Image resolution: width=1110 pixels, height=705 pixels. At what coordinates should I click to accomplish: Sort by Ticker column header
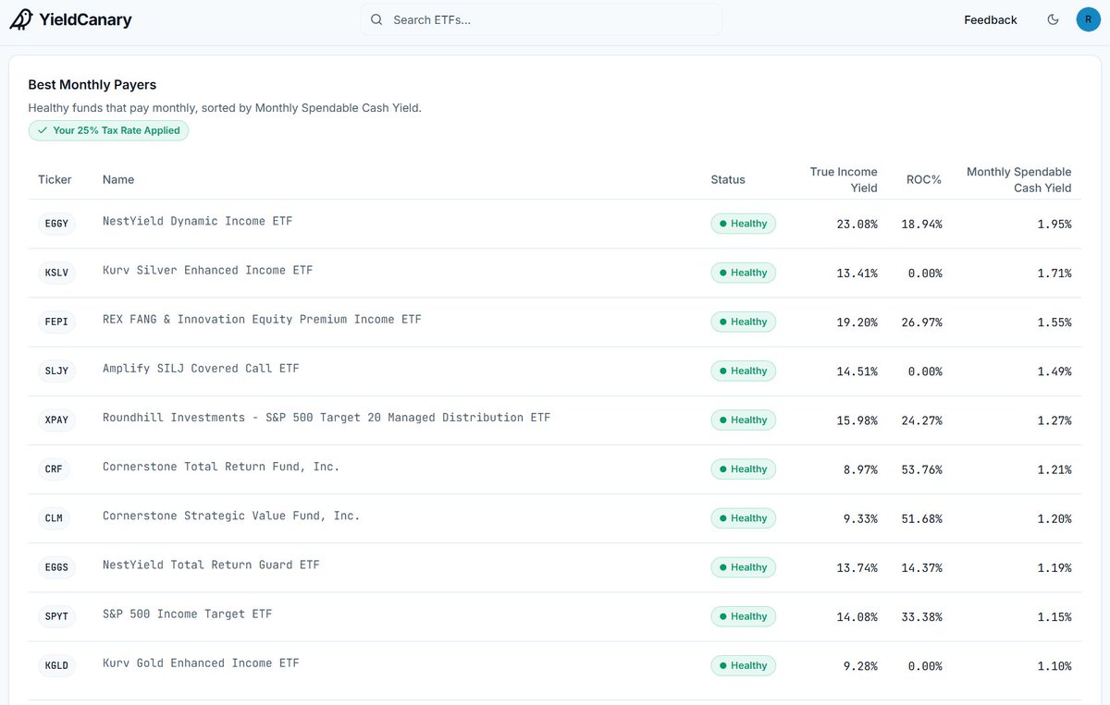coord(55,179)
